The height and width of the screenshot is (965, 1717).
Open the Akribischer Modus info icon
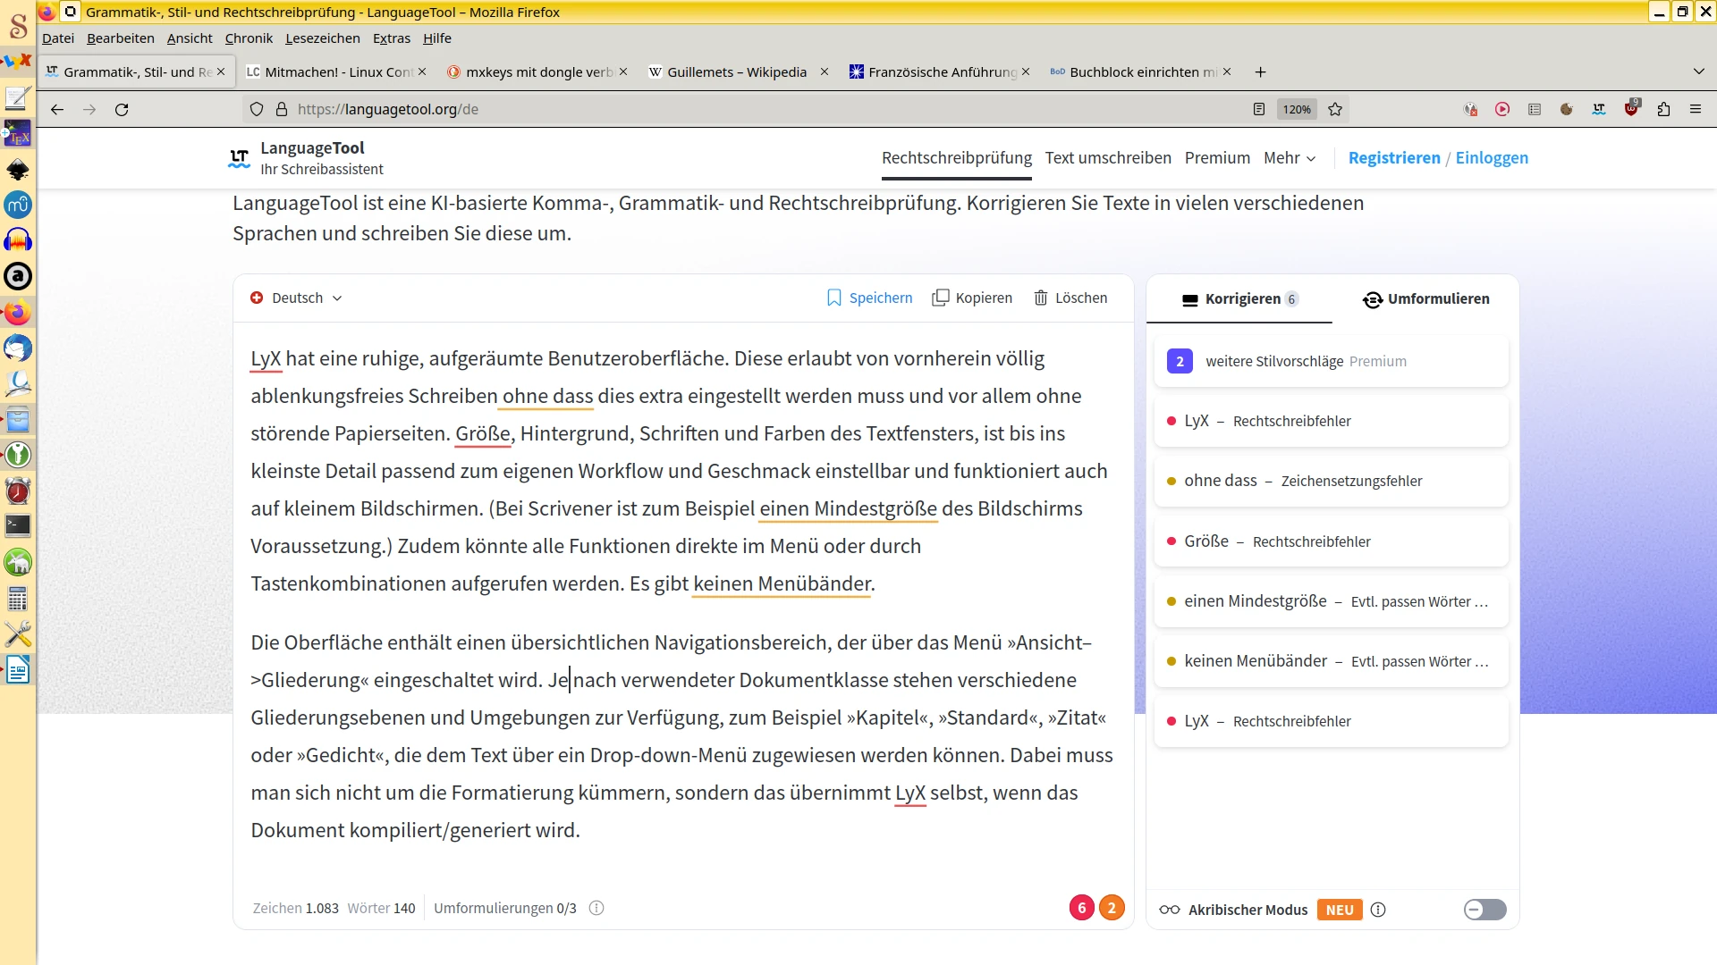(1378, 910)
